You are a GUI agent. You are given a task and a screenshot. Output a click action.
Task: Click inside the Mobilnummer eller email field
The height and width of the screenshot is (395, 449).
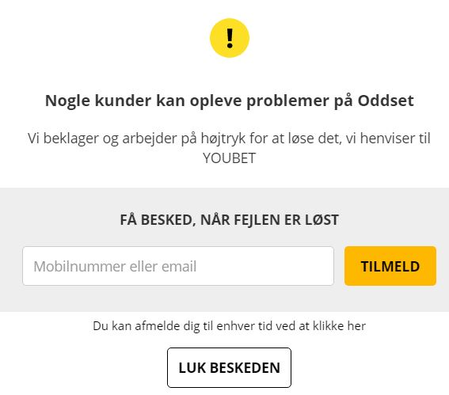178,266
